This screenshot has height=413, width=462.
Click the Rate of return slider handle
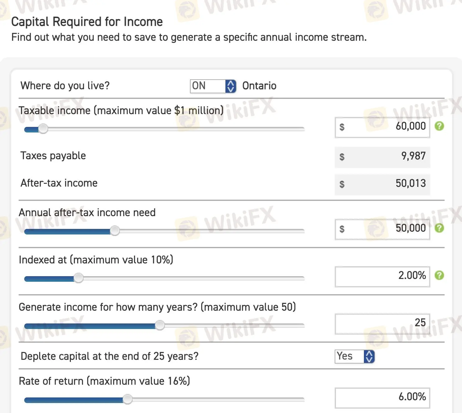[128, 399]
